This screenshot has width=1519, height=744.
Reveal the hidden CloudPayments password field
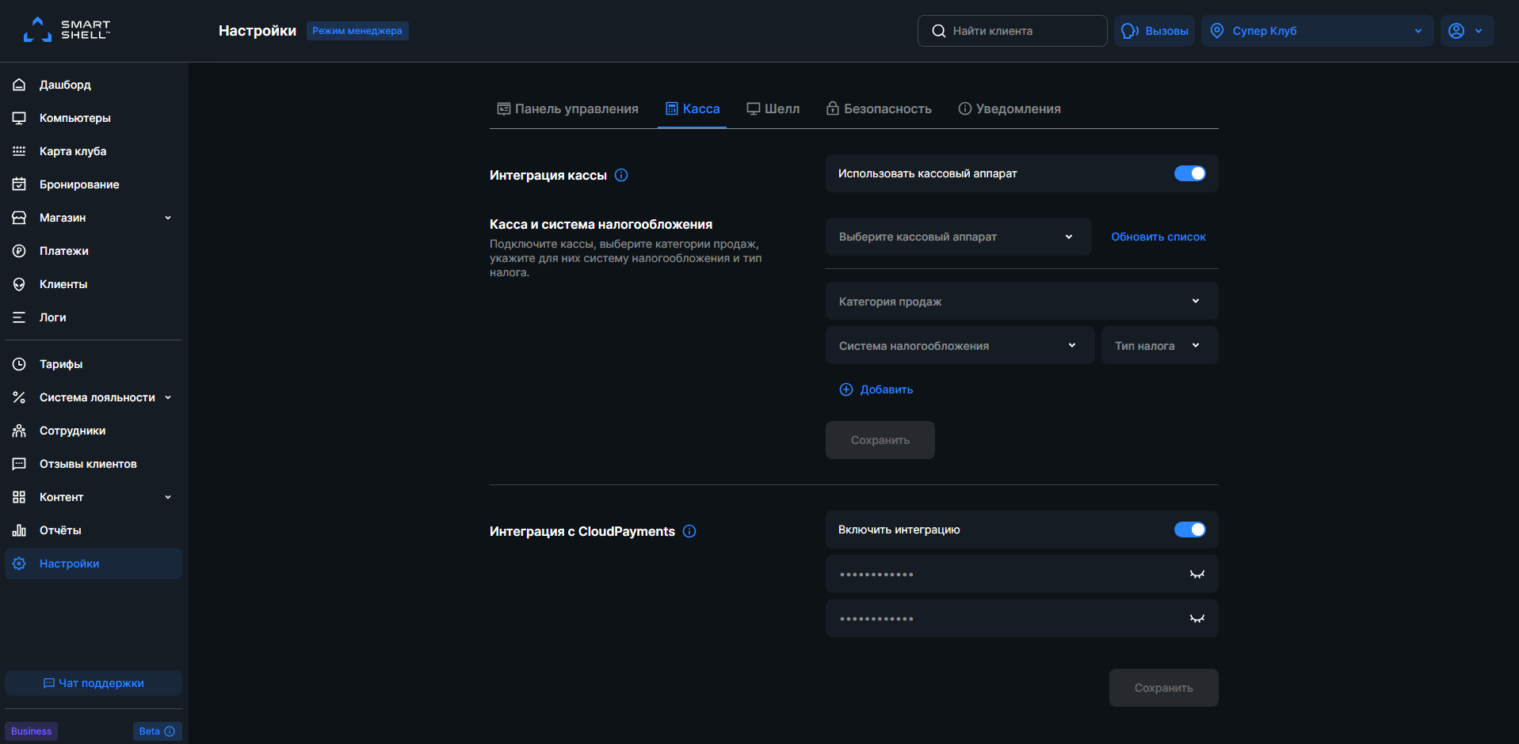click(1196, 574)
